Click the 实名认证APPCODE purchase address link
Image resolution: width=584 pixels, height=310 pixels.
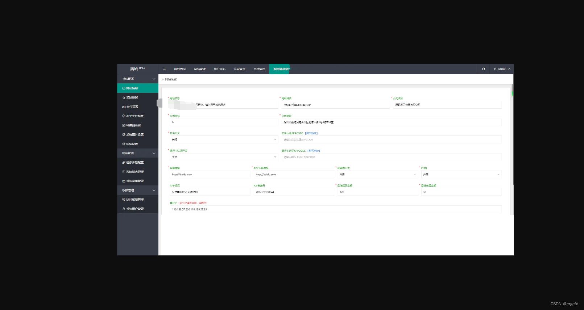[311, 133]
